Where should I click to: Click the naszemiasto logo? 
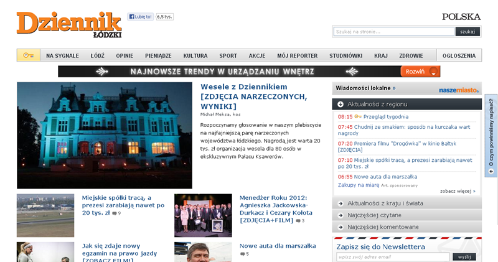click(459, 89)
